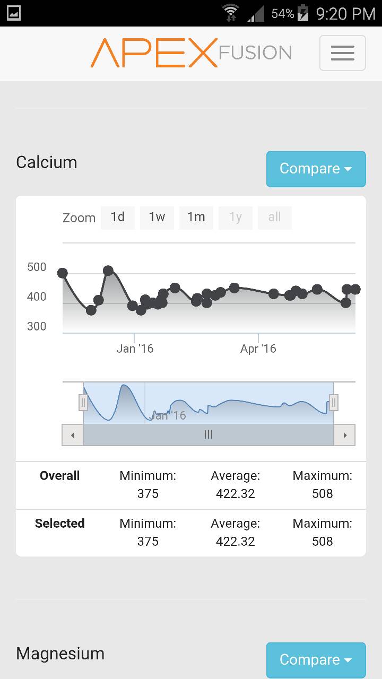Screen dimensions: 382x679
Task: Select the 1y zoom option
Action: pyautogui.click(x=236, y=217)
